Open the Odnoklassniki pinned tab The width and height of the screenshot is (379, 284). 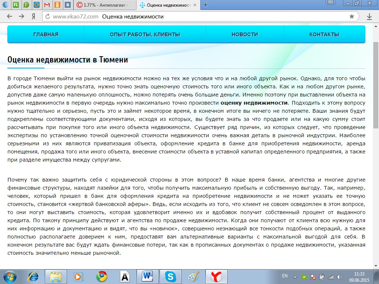click(x=57, y=4)
